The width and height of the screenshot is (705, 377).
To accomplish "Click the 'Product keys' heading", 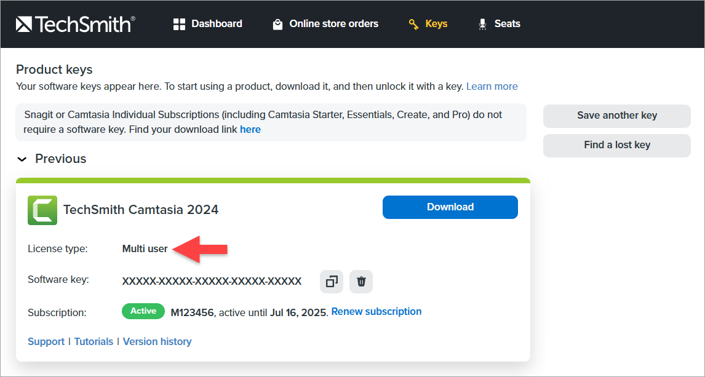I will pyautogui.click(x=54, y=69).
